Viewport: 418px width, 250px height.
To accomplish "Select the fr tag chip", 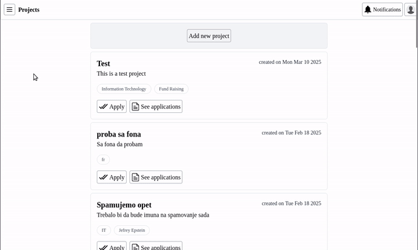I will click(103, 160).
